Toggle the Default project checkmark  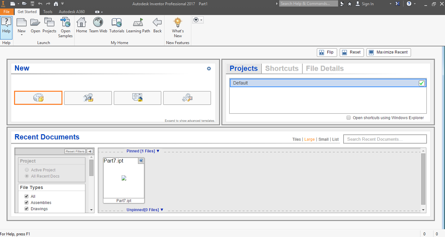422,83
